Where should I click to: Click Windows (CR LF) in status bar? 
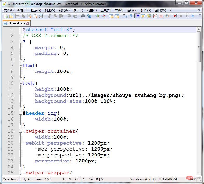[143, 179]
